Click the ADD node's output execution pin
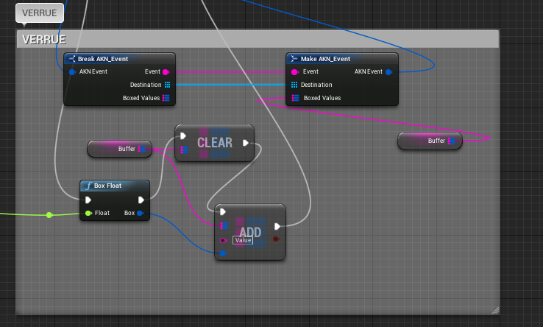Screen dimensions: 543x327 [277, 226]
